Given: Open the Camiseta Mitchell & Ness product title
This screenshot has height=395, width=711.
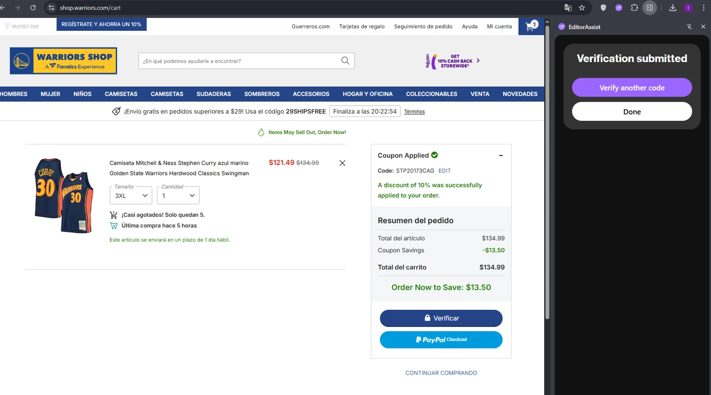Looking at the screenshot, I should (179, 168).
